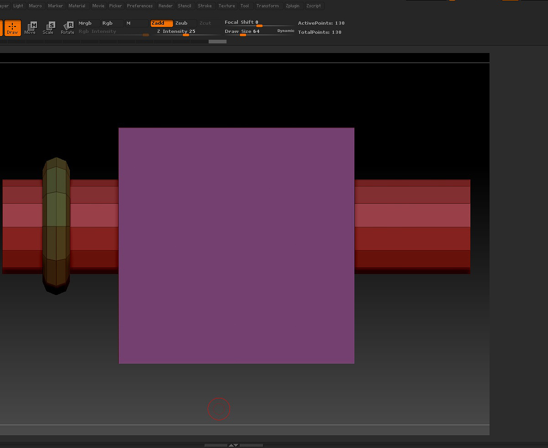Image resolution: width=548 pixels, height=448 pixels.
Task: Open the Stencil menu
Action: tap(185, 6)
